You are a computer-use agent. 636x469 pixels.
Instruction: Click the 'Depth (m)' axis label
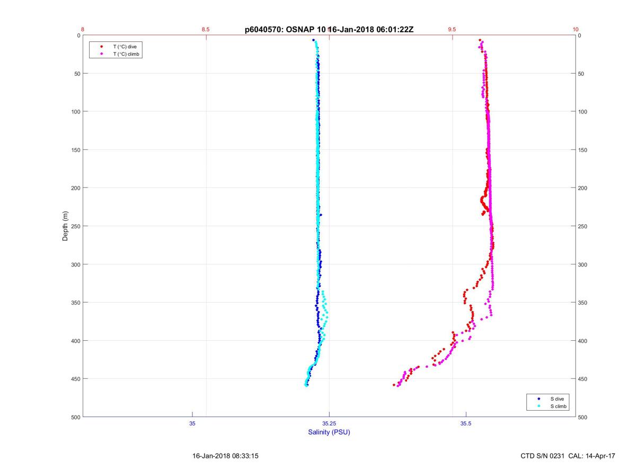(x=65, y=226)
